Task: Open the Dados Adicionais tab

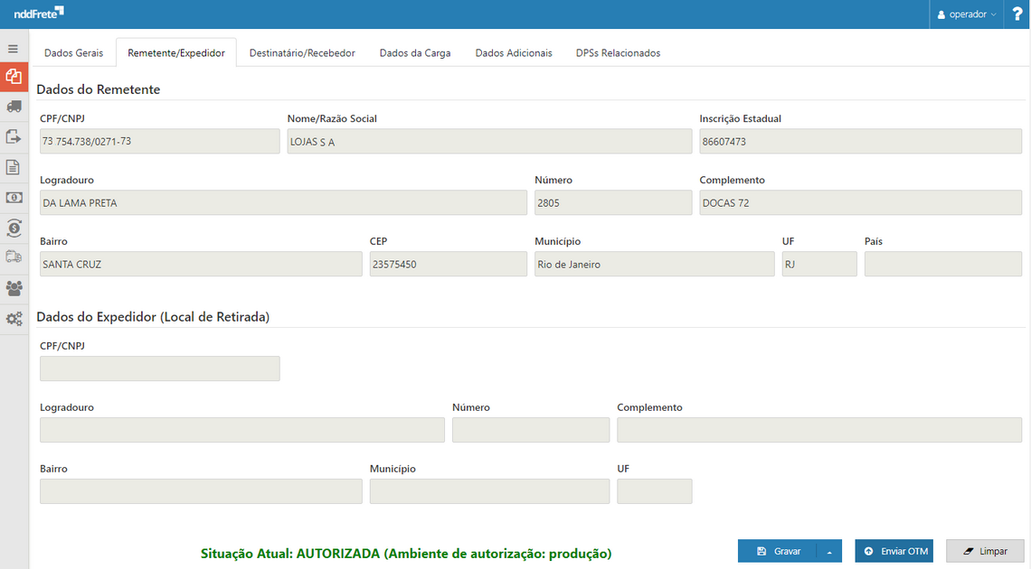Action: pyautogui.click(x=514, y=53)
